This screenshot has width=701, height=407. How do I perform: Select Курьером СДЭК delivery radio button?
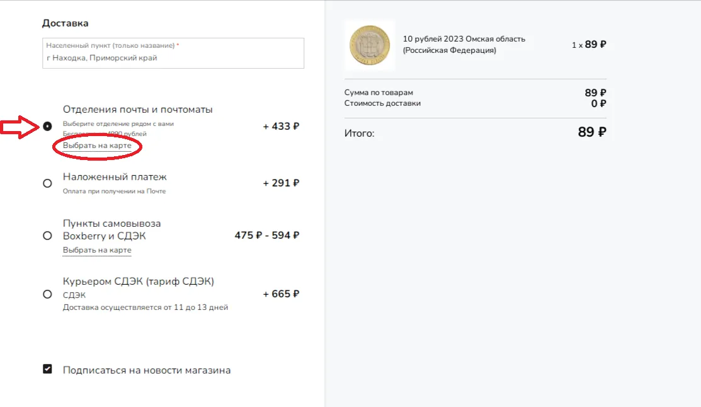47,294
